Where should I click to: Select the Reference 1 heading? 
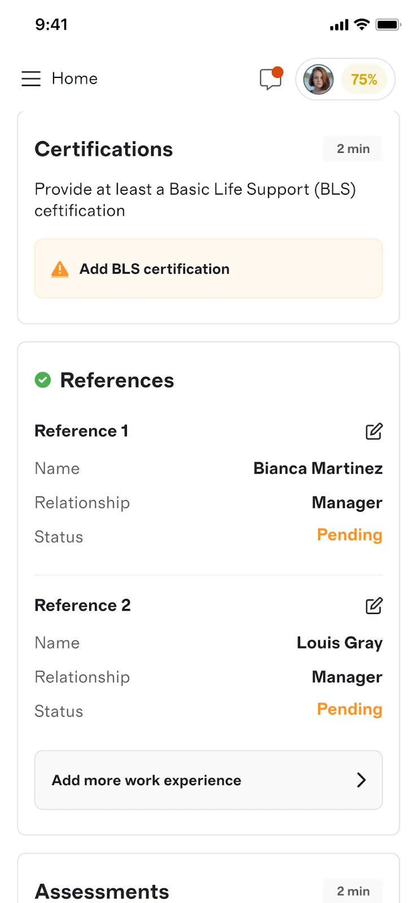coord(82,431)
